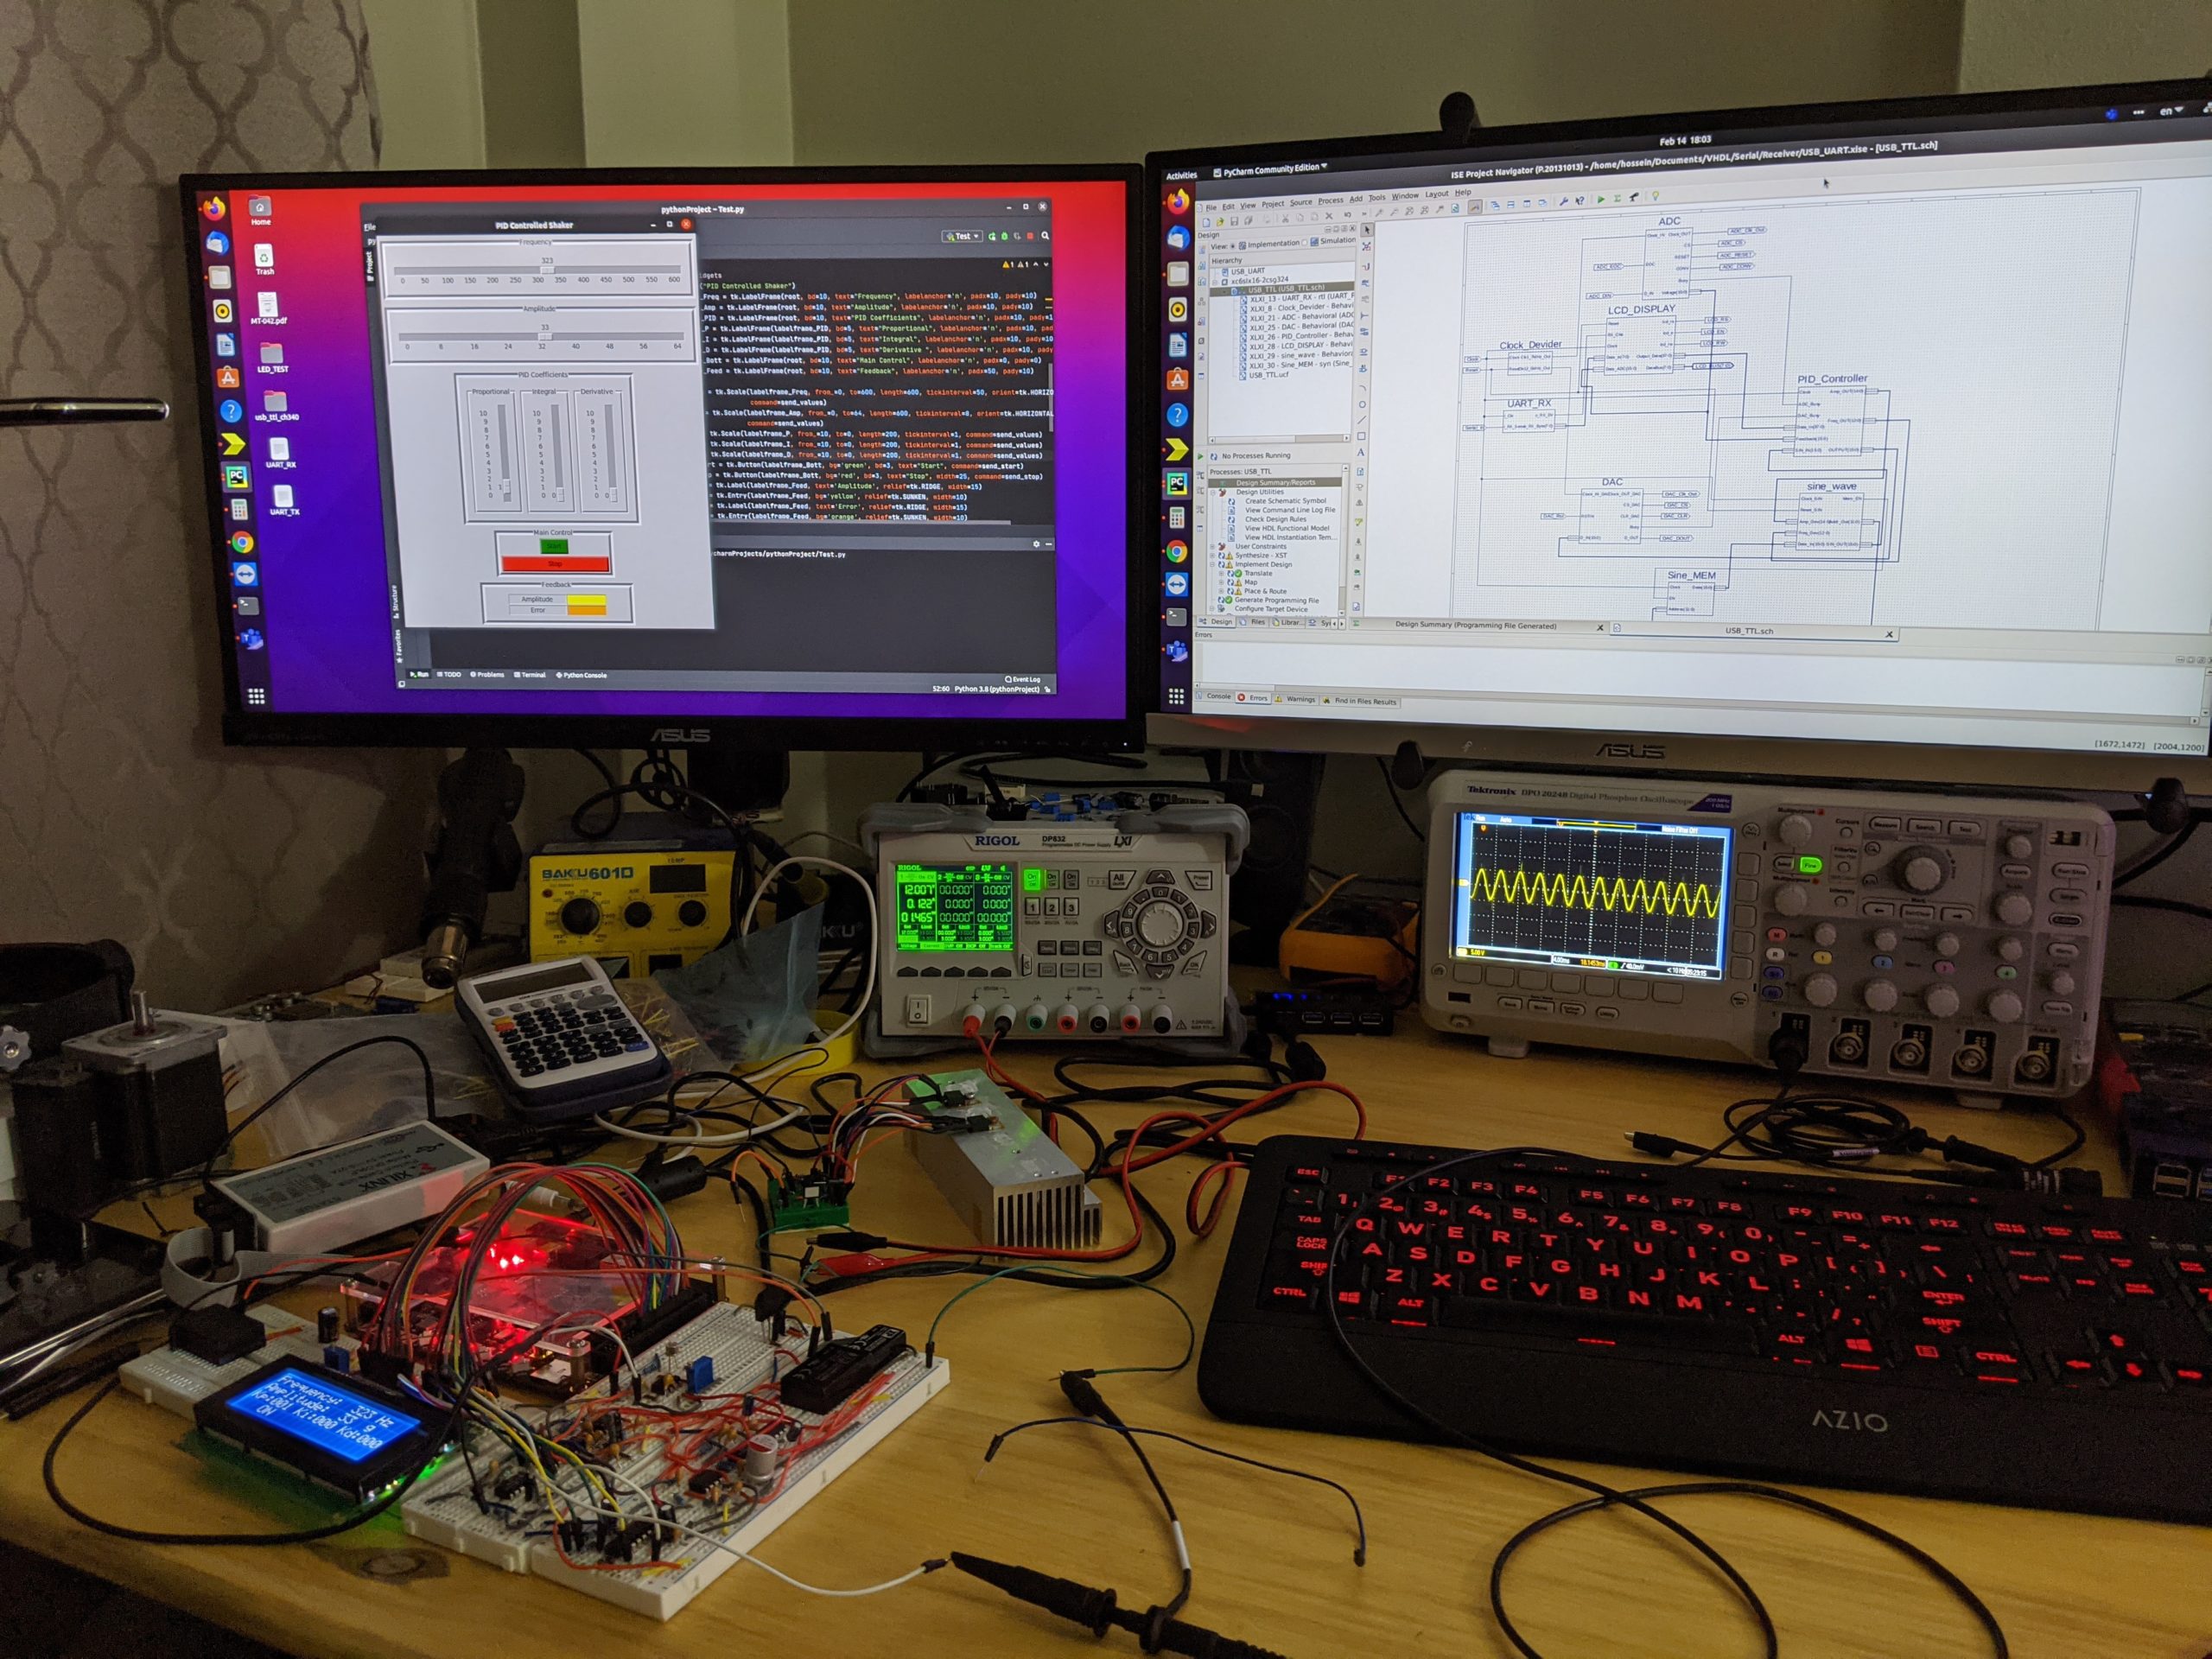Click the New file icon in ISE toolbar
The width and height of the screenshot is (2212, 1659).
pyautogui.click(x=1207, y=222)
